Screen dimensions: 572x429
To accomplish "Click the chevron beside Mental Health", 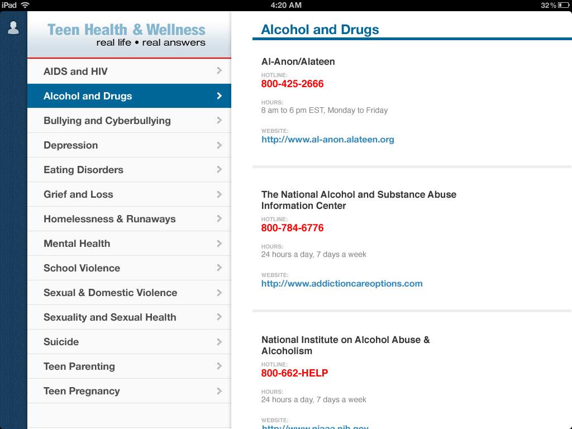I will (219, 244).
